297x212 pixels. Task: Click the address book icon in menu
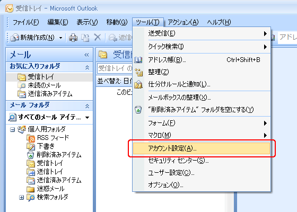click(x=138, y=60)
